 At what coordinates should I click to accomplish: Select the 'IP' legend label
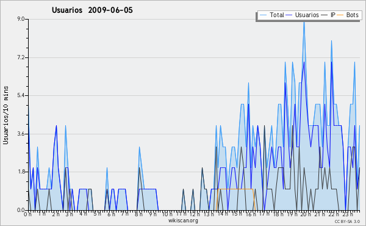333,15
